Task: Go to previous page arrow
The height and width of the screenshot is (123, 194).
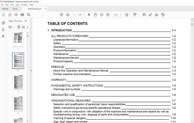Action: pos(62,15)
